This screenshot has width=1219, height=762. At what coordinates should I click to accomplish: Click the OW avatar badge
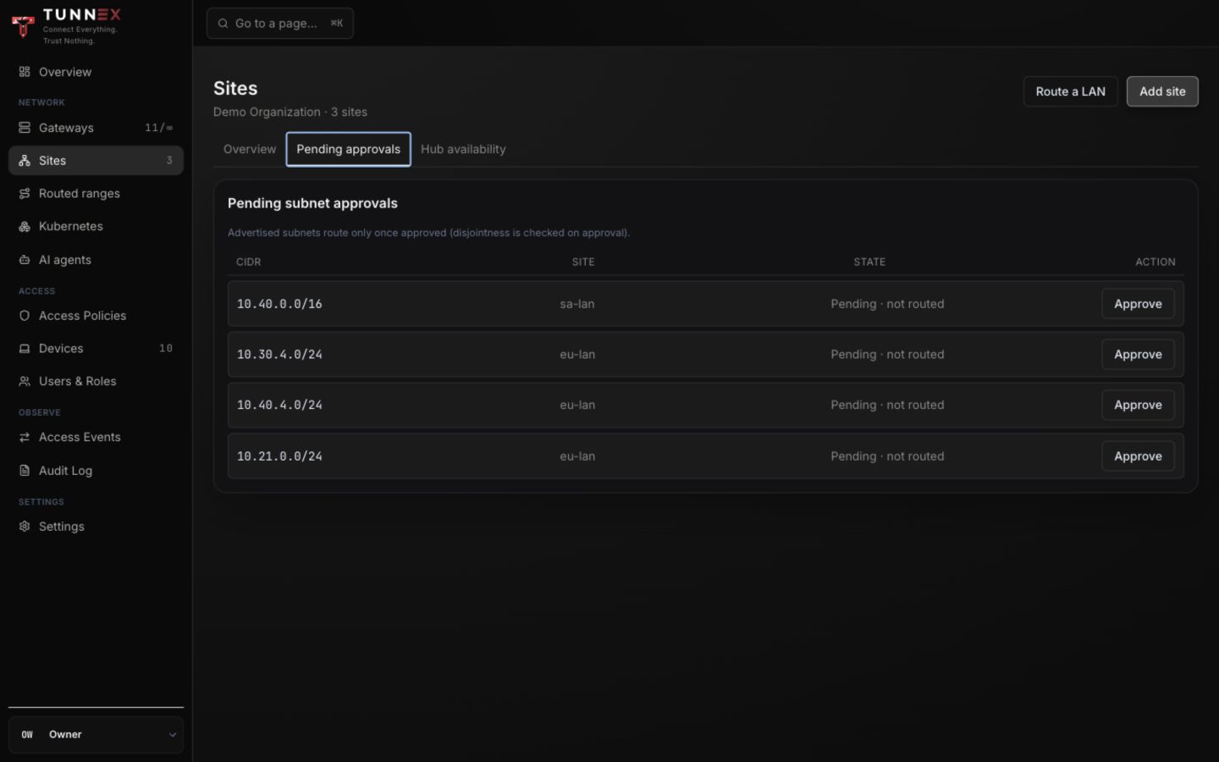(27, 735)
